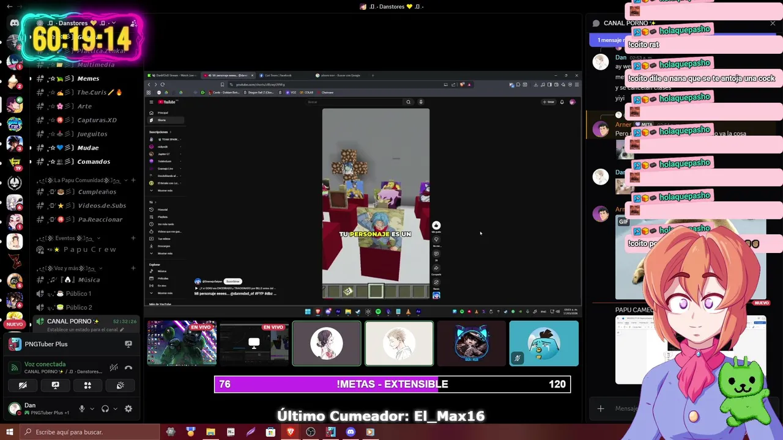This screenshot has height=440, width=783.
Task: Open the Mudae channel
Action: tap(88, 148)
